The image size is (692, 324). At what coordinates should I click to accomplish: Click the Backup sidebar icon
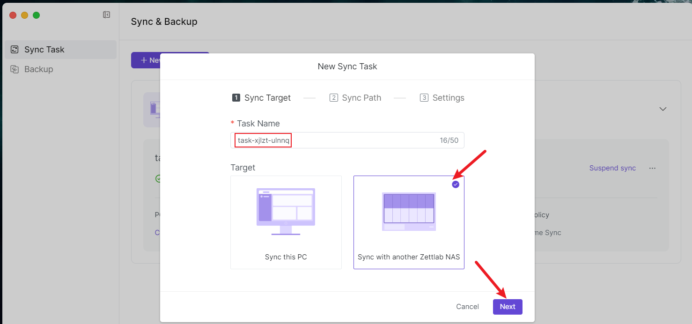15,69
